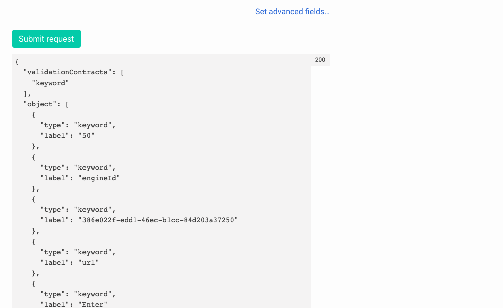Click the Submit request button
This screenshot has height=308, width=503.
pos(46,39)
